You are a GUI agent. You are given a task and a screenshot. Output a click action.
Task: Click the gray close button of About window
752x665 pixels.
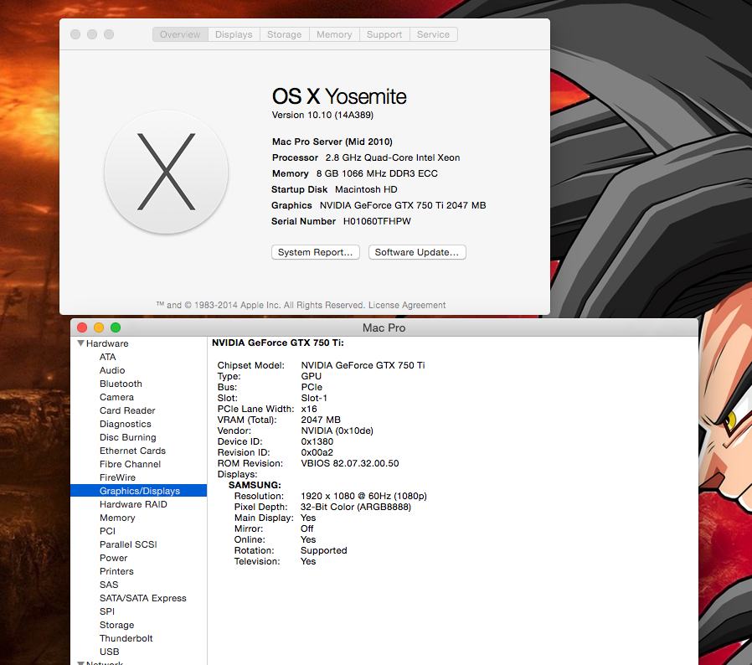75,34
